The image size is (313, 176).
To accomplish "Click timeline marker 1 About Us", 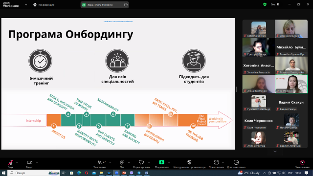I will (x=53, y=126).
